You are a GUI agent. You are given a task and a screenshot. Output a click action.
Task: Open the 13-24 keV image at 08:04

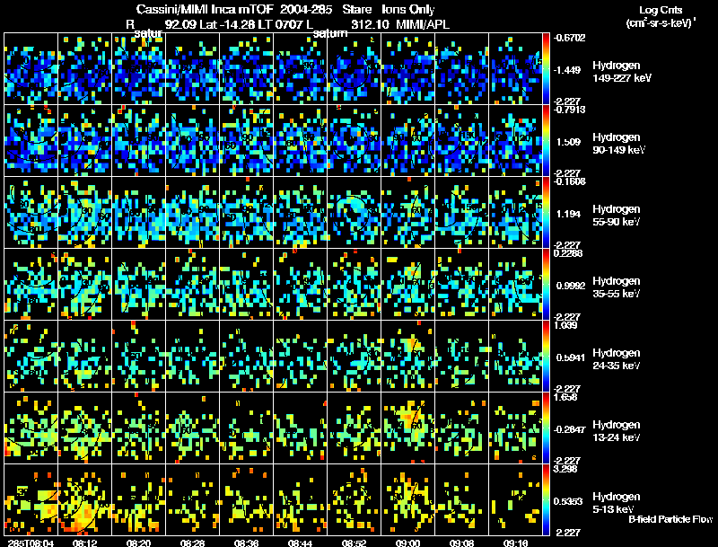[31, 428]
